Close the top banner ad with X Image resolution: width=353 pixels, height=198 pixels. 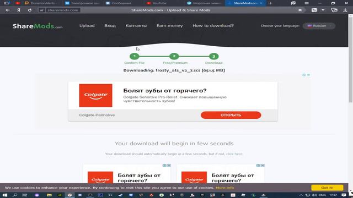pyautogui.click(x=308, y=75)
